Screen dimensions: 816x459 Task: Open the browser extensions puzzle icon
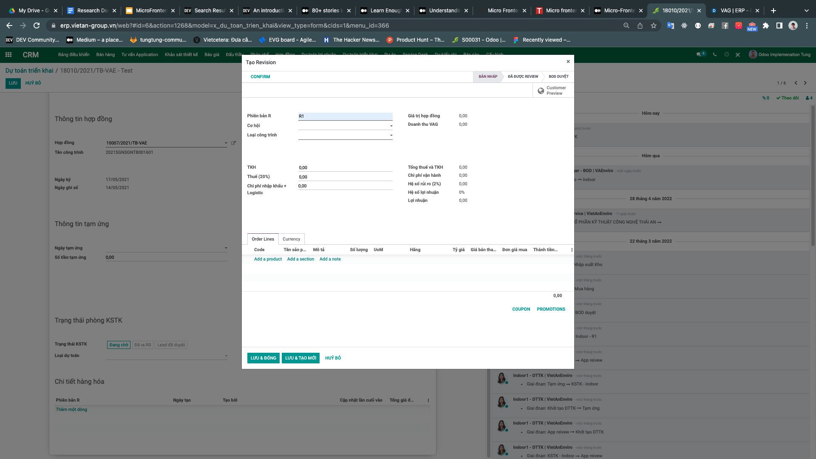click(x=765, y=25)
